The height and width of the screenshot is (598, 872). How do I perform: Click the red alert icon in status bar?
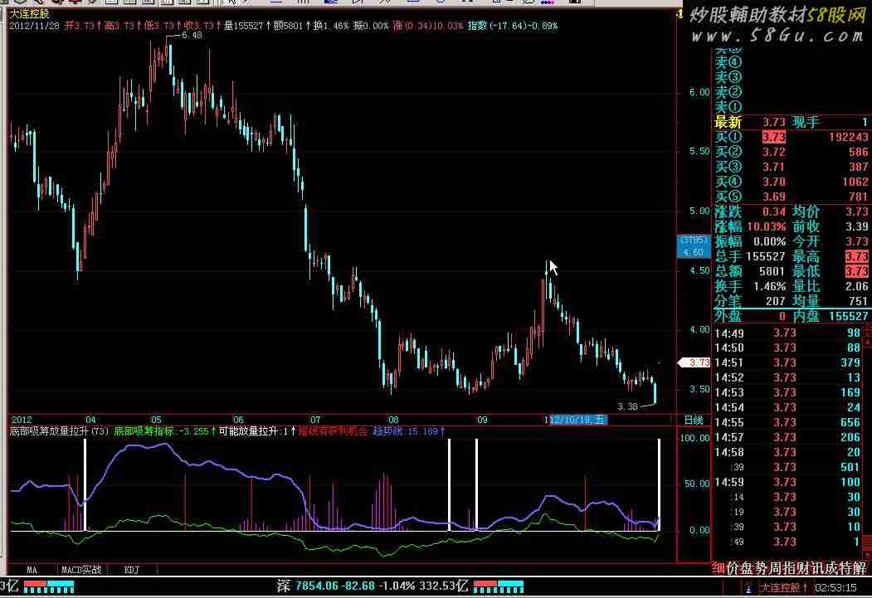749,588
